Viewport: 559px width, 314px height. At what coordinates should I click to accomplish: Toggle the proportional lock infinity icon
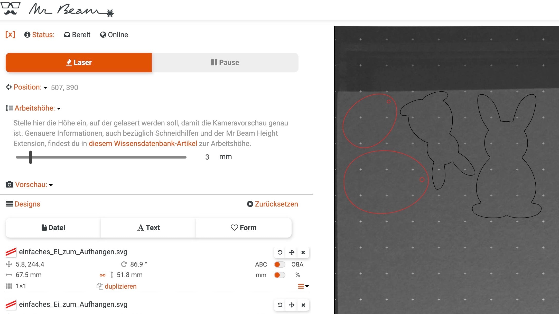(x=103, y=275)
